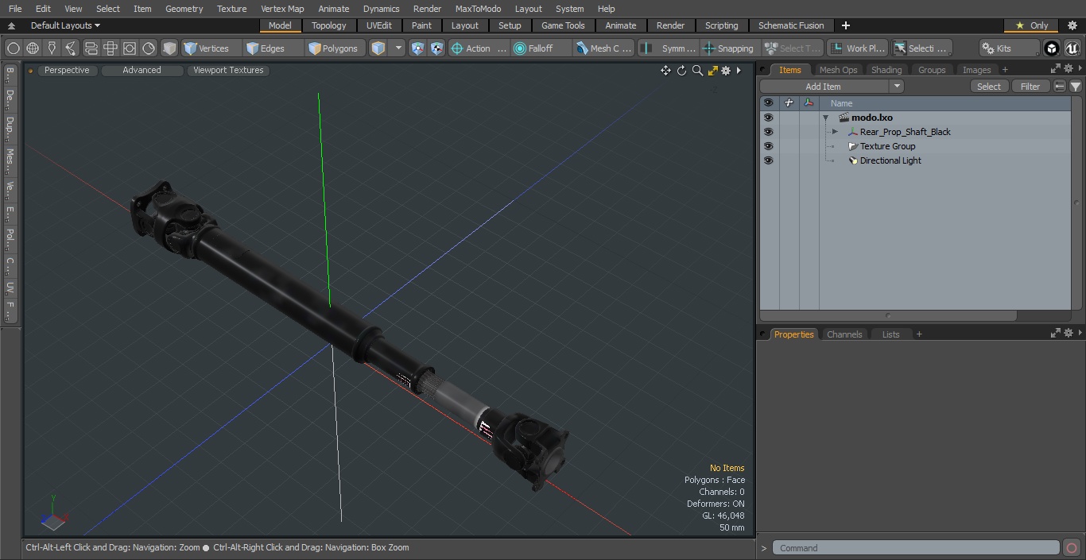Screen dimensions: 1086x560
Task: Click the collapse list icon beside Filter
Action: point(1060,87)
